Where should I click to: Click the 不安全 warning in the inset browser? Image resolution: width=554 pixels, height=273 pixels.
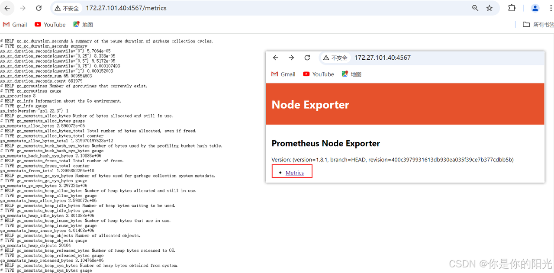[335, 58]
